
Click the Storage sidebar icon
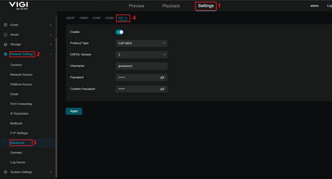tap(6, 44)
